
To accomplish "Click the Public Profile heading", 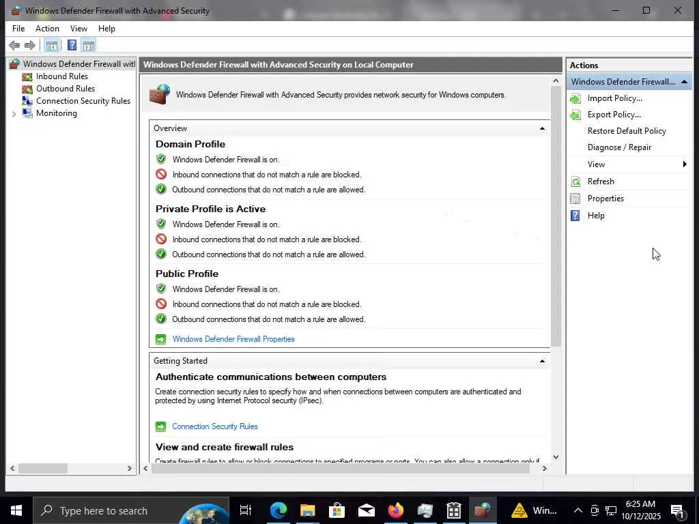I will point(187,274).
